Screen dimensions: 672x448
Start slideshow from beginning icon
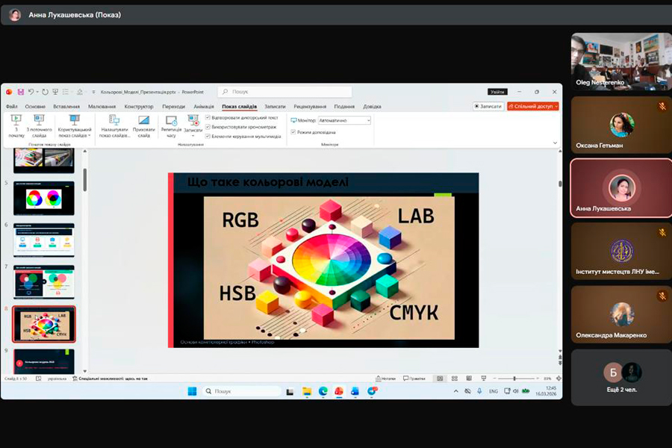pyautogui.click(x=16, y=120)
